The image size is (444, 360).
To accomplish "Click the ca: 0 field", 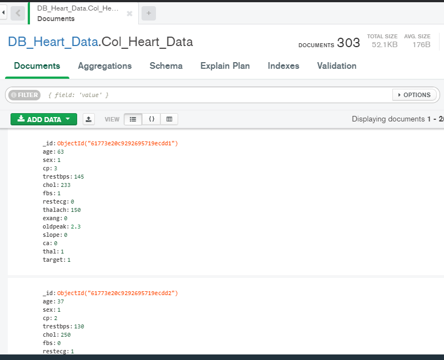I will point(50,243).
